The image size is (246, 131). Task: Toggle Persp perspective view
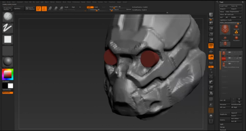pyautogui.click(x=211, y=46)
